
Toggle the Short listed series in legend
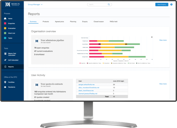coord(131,63)
